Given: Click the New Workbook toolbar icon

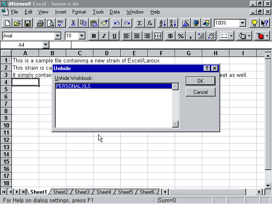Looking at the screenshot, I should 7,23.
